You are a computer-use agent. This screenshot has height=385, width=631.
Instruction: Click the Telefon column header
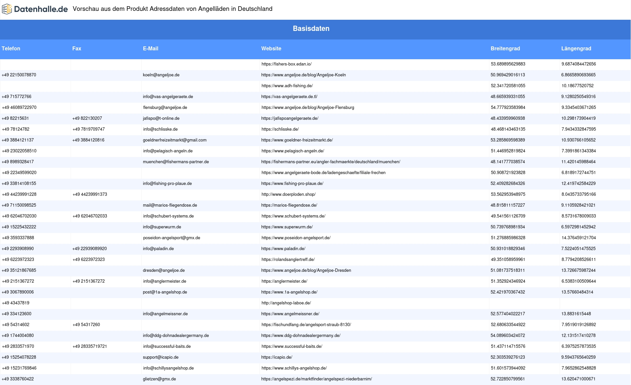coord(11,48)
